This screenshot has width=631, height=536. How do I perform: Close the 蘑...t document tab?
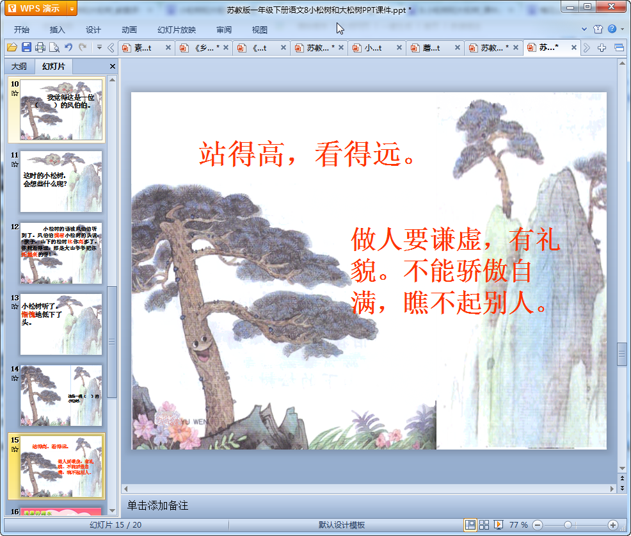457,47
